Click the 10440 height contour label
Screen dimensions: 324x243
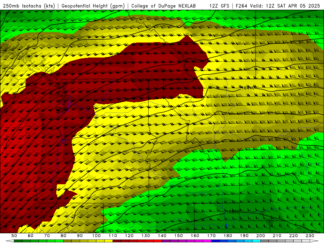point(248,88)
